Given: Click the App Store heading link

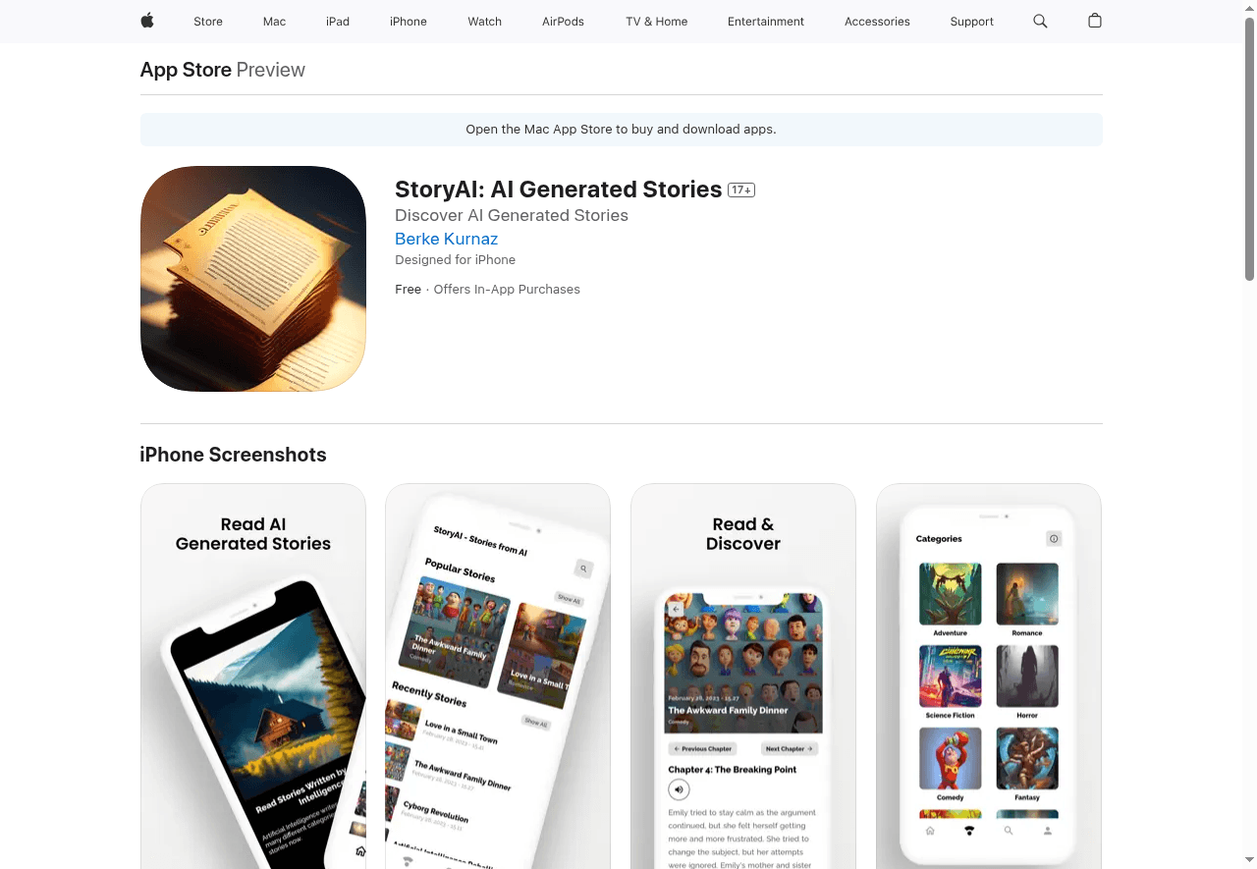Looking at the screenshot, I should (x=186, y=70).
